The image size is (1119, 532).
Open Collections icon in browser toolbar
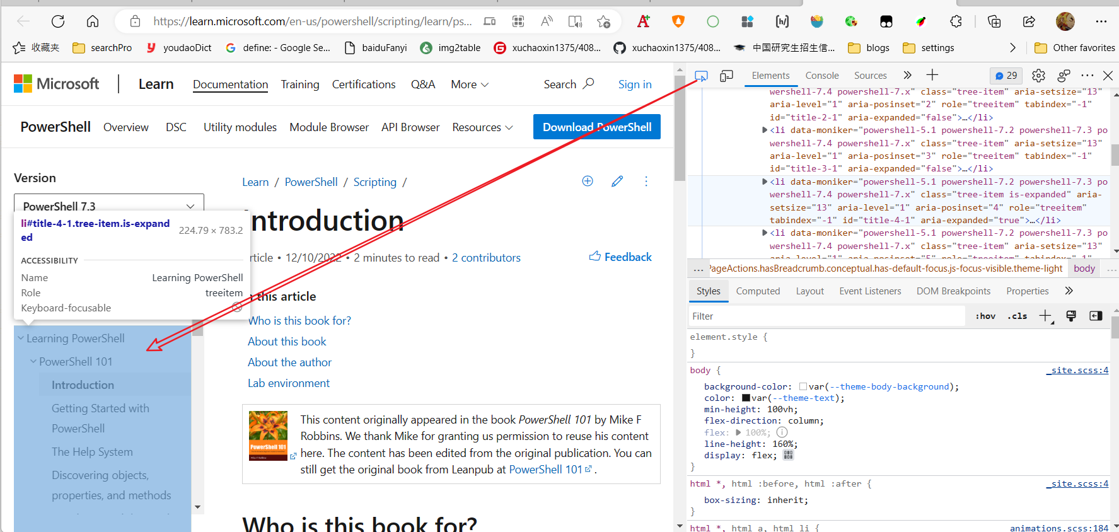[x=994, y=21]
